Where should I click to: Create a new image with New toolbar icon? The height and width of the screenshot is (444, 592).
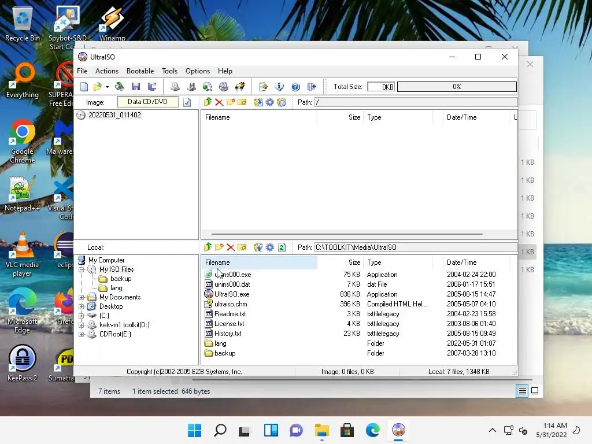point(84,87)
